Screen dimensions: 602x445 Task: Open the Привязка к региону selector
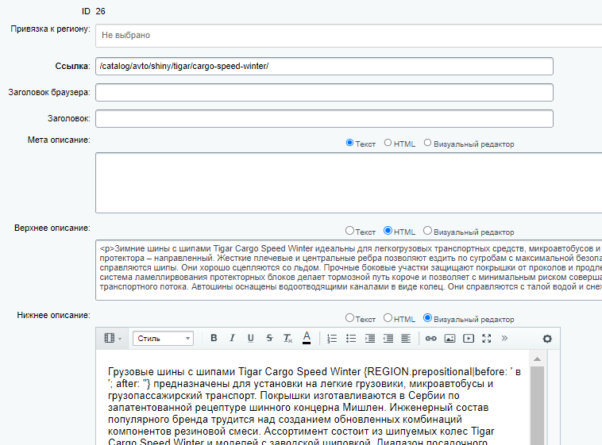[x=349, y=36]
